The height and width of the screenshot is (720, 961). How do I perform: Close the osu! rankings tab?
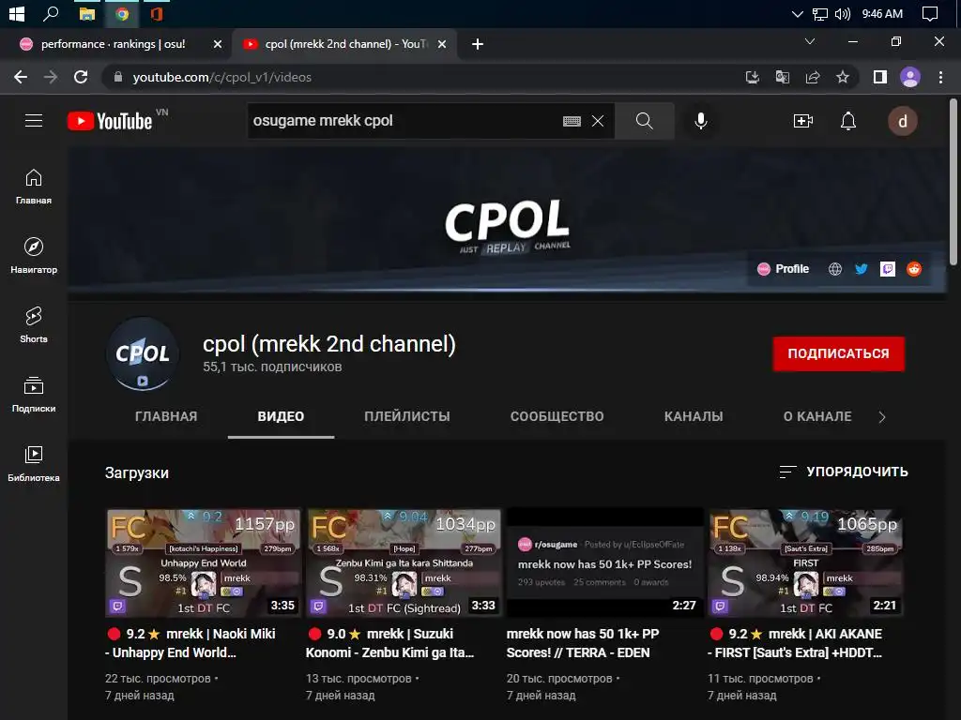coord(217,44)
